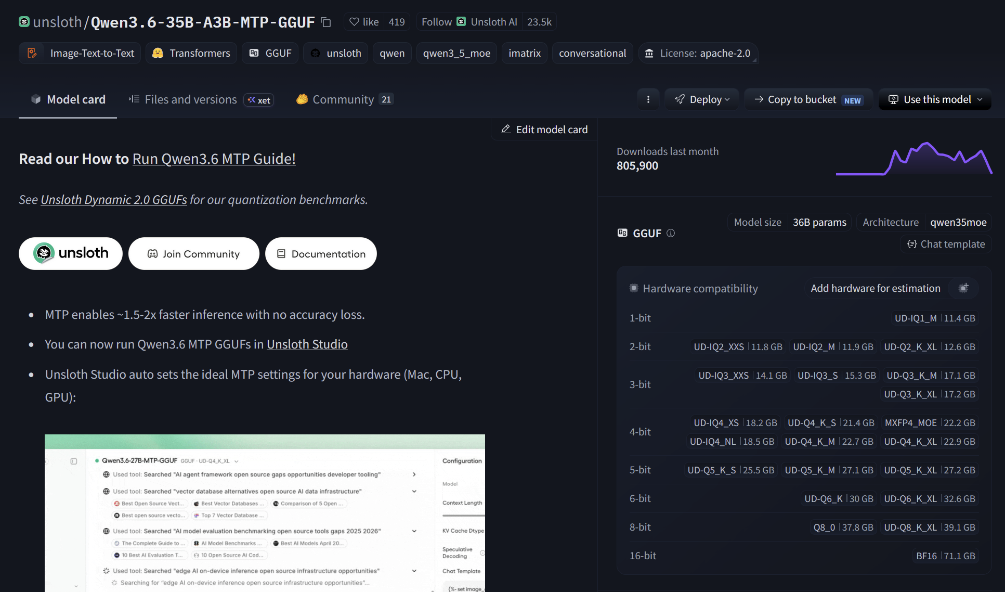Viewport: 1005px width, 592px height.
Task: Open the 23.5k followers count
Action: [x=539, y=22]
